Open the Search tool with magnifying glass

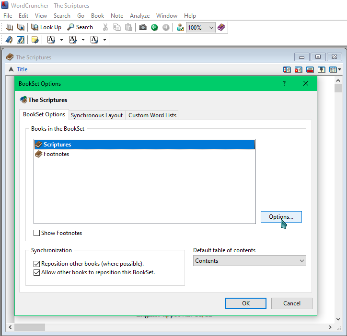80,27
